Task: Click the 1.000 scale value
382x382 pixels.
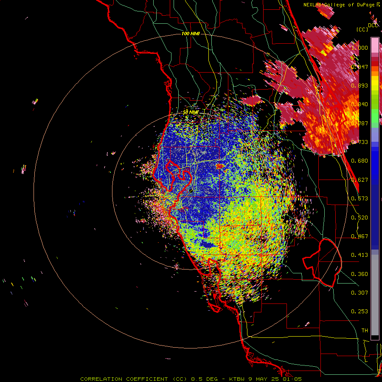Action: [x=360, y=48]
